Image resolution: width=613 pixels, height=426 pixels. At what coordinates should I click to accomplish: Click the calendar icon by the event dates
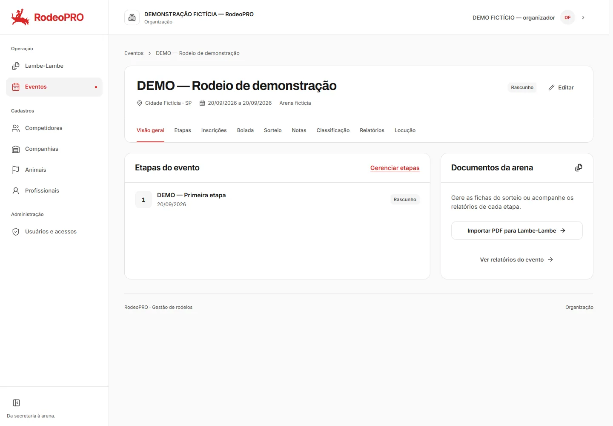pyautogui.click(x=202, y=103)
